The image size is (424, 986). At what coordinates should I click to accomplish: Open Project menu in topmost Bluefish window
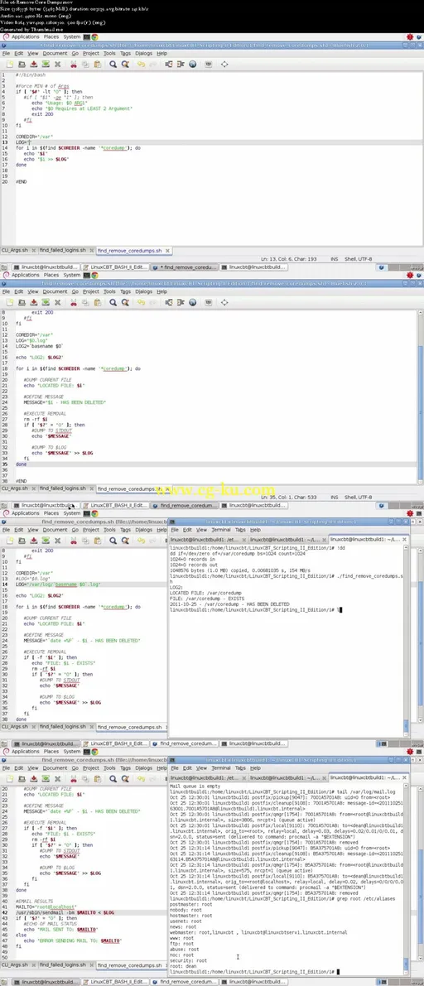(x=91, y=54)
